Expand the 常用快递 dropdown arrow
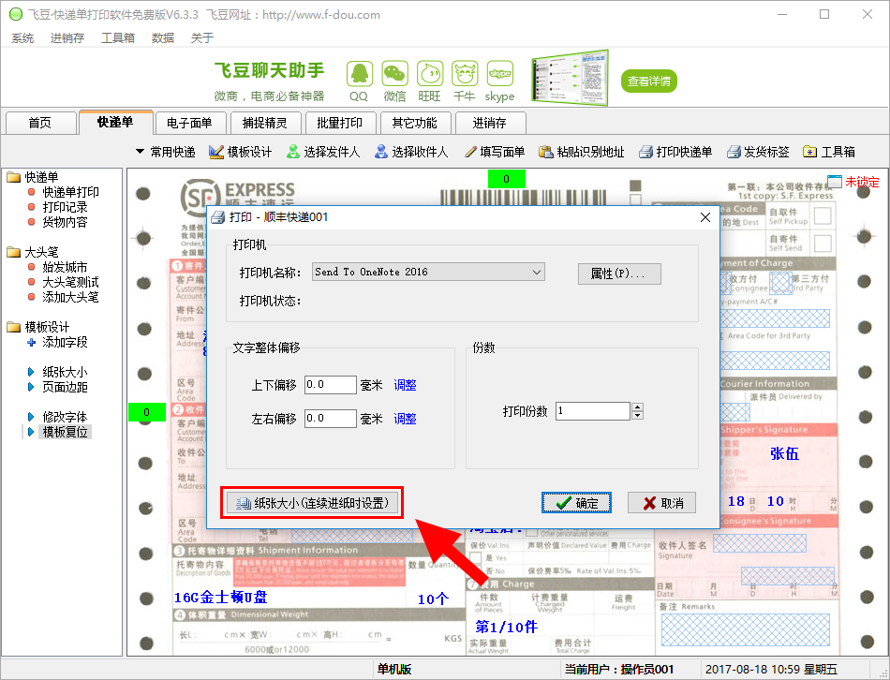 pyautogui.click(x=140, y=152)
